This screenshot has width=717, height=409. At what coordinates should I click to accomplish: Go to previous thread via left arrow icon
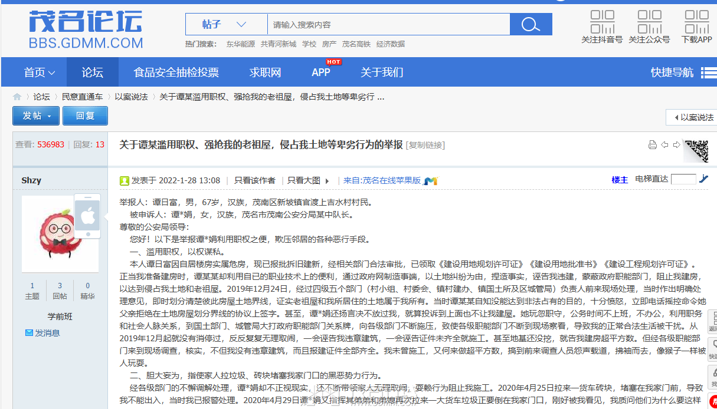[664, 145]
